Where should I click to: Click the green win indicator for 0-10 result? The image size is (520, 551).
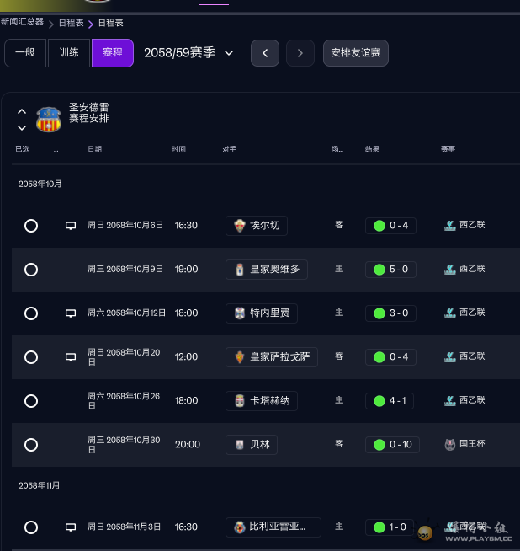[x=379, y=445]
